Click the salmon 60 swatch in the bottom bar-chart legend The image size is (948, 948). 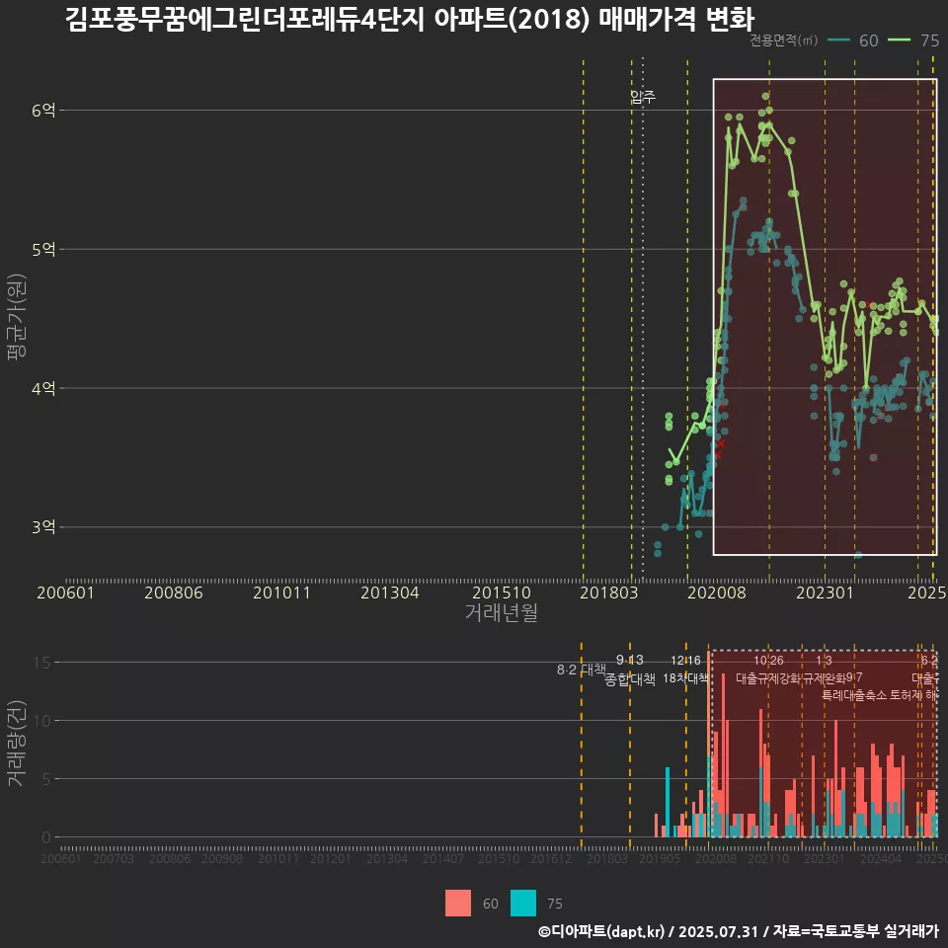457,904
